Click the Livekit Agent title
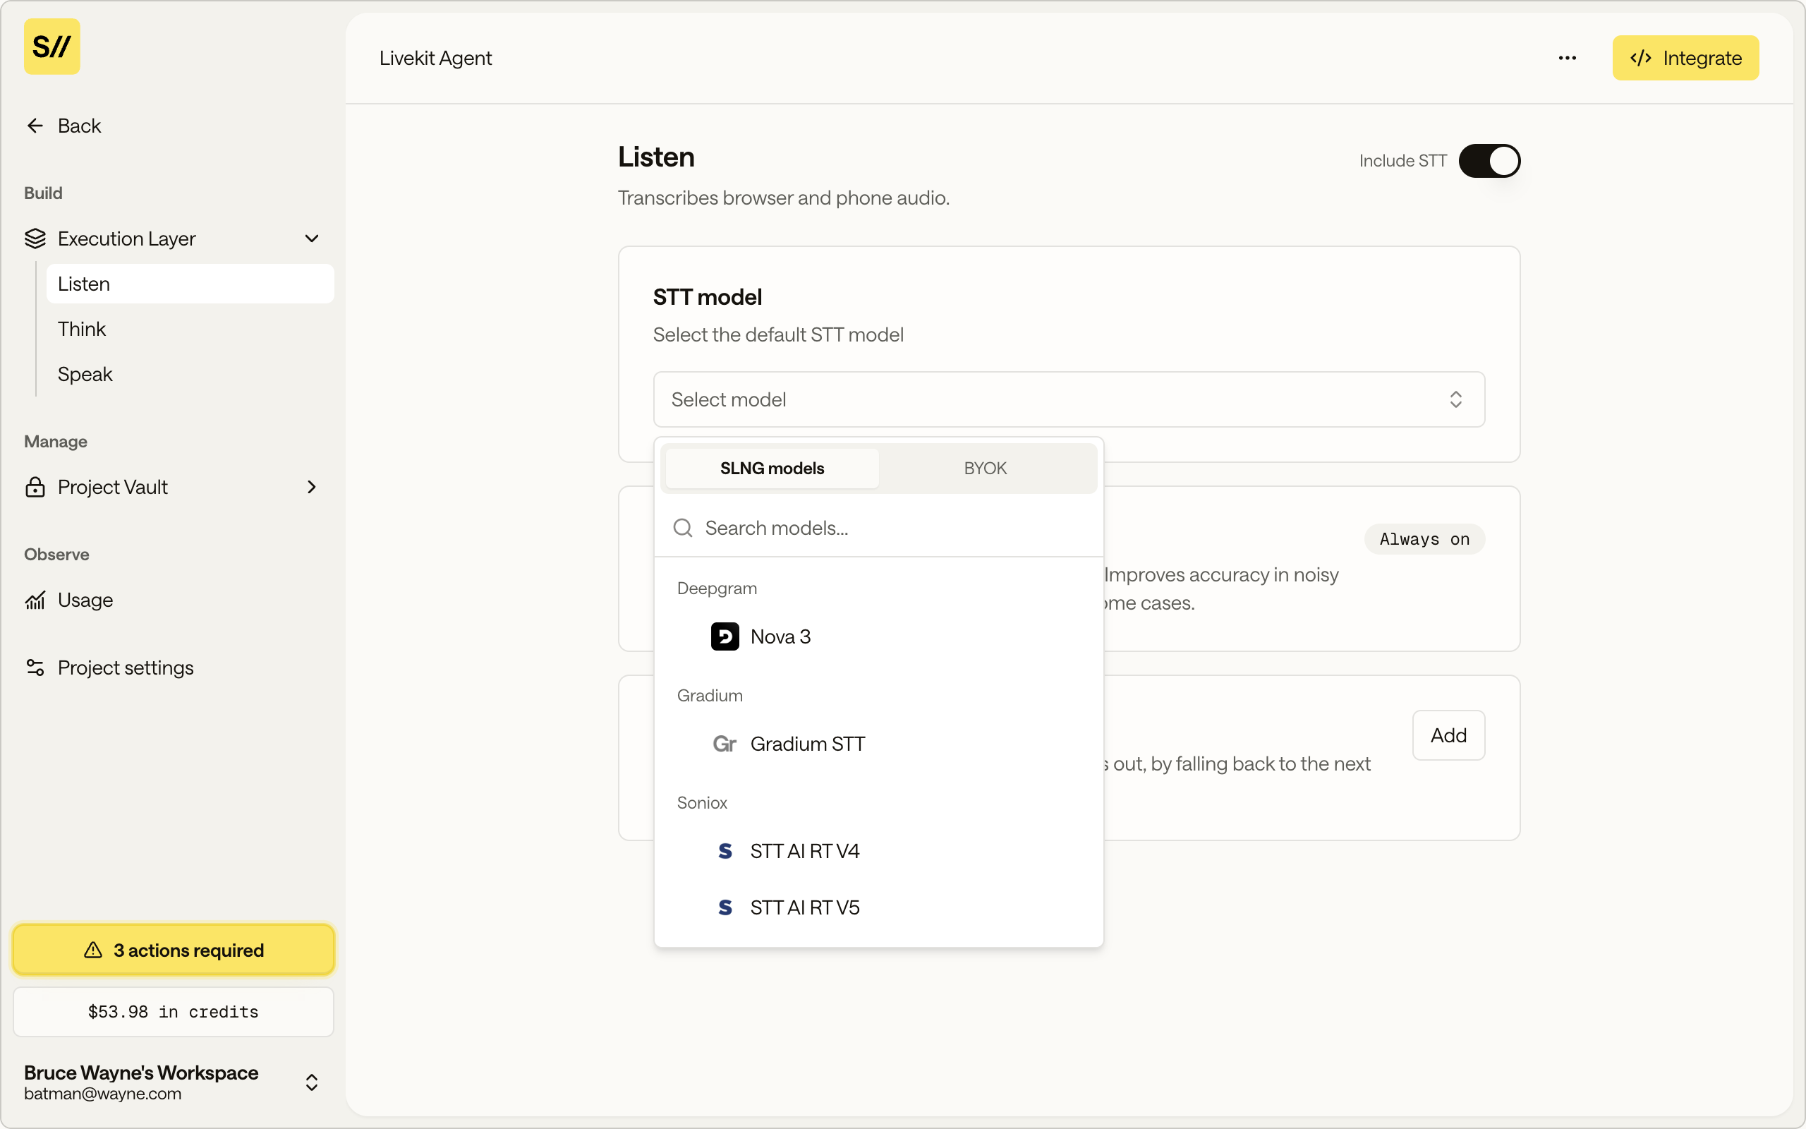 pos(435,57)
